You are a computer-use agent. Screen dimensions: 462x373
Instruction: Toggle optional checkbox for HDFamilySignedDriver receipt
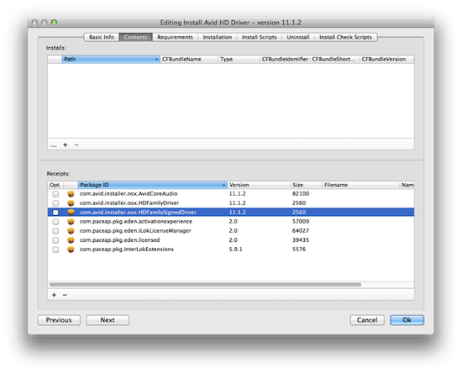click(x=55, y=213)
